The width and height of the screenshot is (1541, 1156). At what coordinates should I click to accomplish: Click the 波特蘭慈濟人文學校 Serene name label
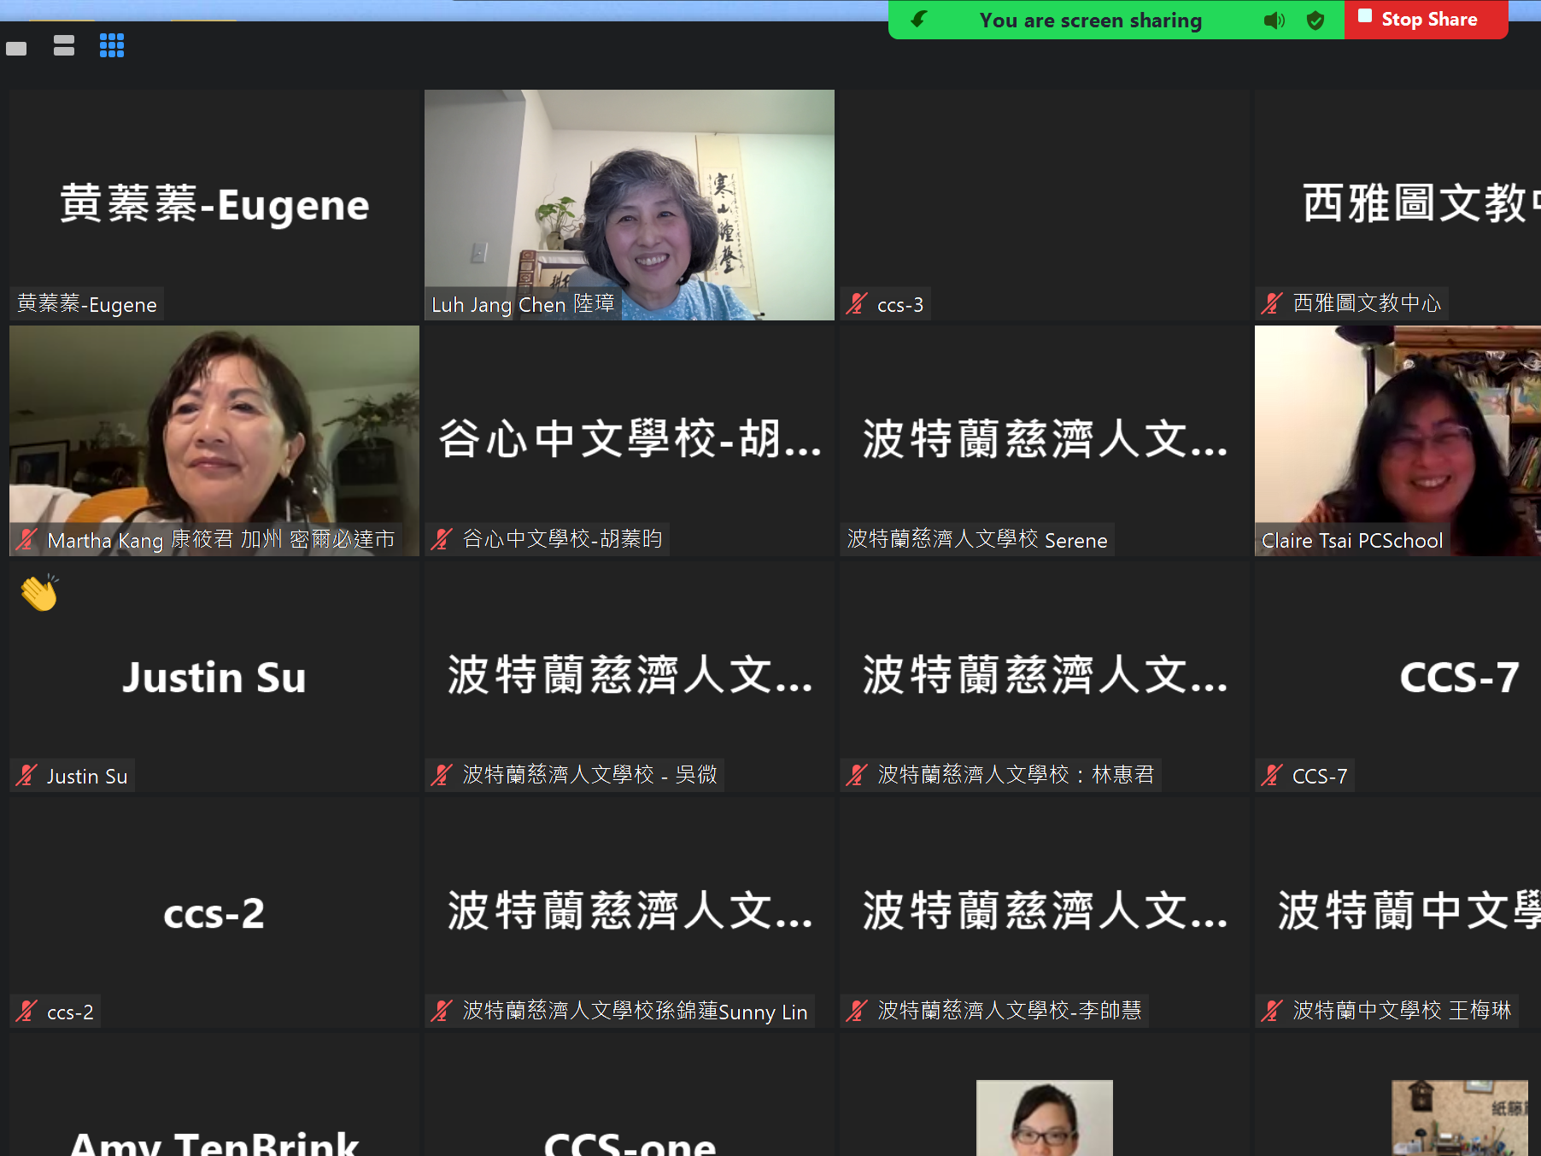point(976,540)
